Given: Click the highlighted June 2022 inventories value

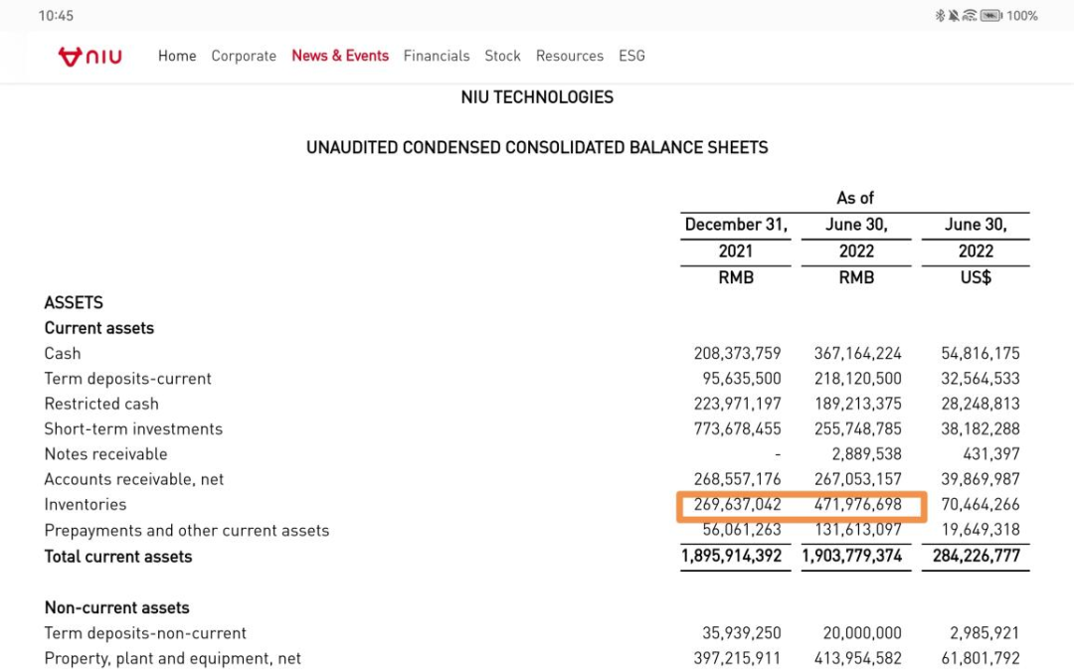Looking at the screenshot, I should point(857,505).
